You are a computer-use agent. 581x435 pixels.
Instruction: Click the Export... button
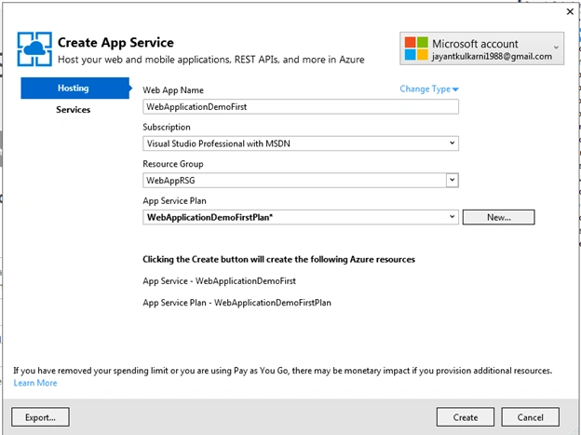click(x=40, y=417)
